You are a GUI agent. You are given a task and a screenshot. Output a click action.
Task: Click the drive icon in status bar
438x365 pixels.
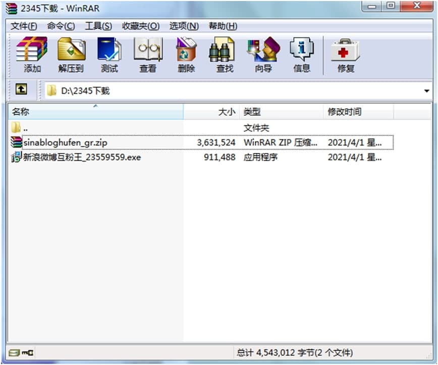click(14, 353)
